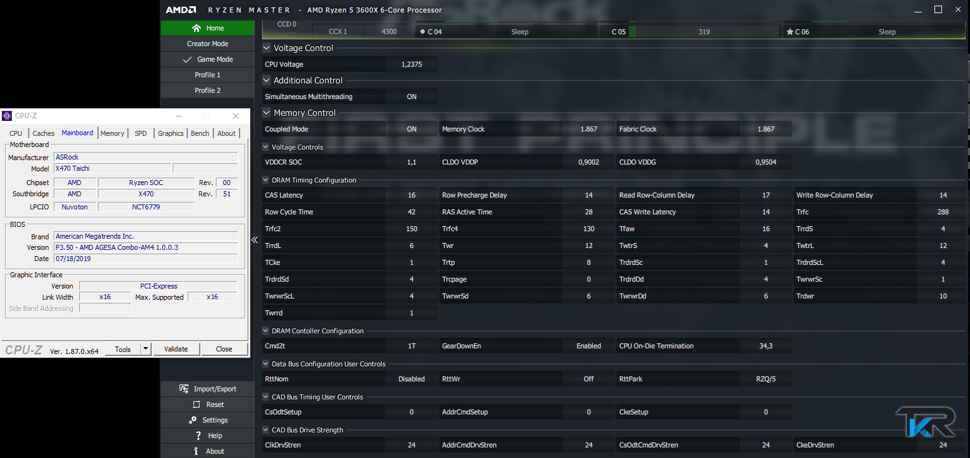This screenshot has height=458, width=970.
Task: Click CPU-Z Model field X470 Taichi
Action: [112, 168]
